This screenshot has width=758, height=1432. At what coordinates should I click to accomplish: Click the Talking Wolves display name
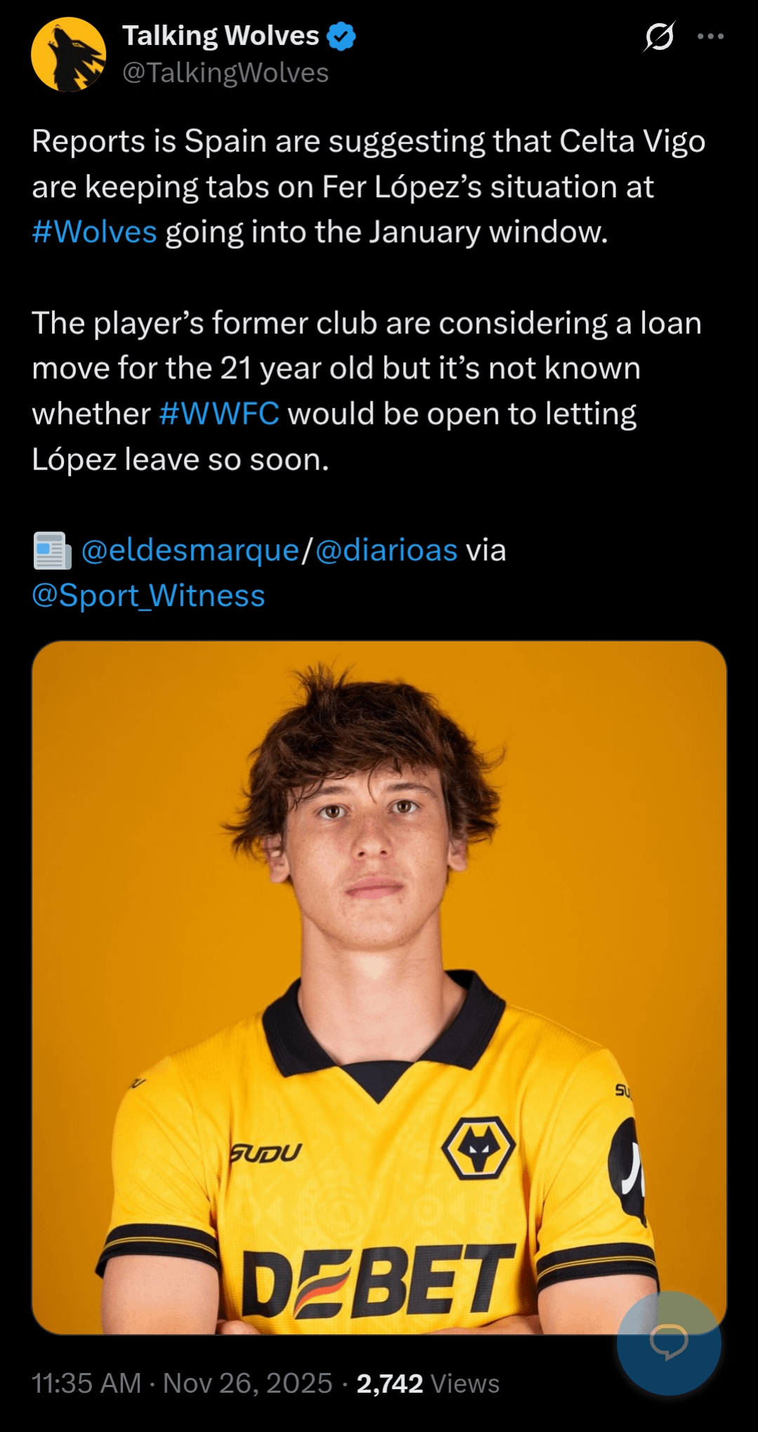tap(220, 36)
